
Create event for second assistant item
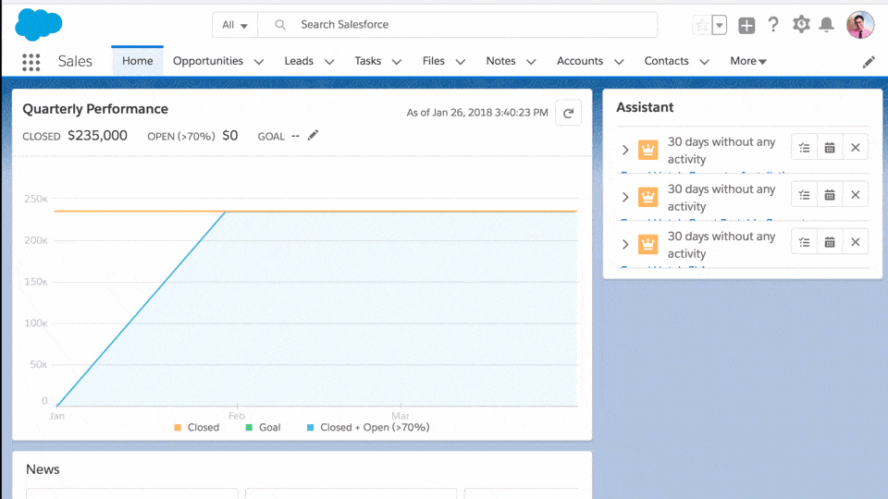point(830,195)
